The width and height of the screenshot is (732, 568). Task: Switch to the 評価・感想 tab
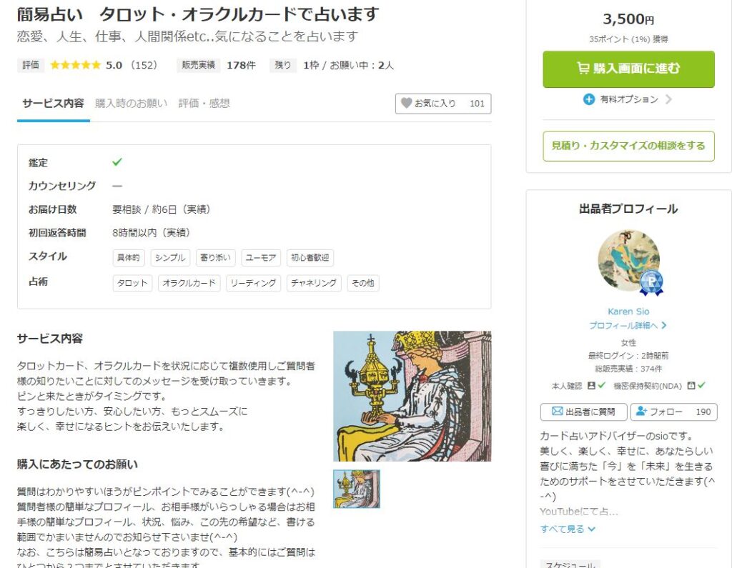click(x=204, y=103)
